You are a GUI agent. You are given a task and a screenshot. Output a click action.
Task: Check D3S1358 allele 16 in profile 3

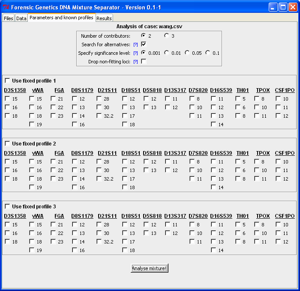coord(7,233)
